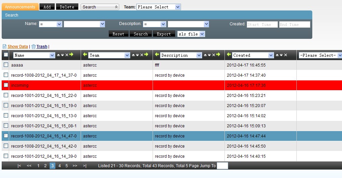
Task: Move the Team column right with green arrow
Action: [x=146, y=55]
